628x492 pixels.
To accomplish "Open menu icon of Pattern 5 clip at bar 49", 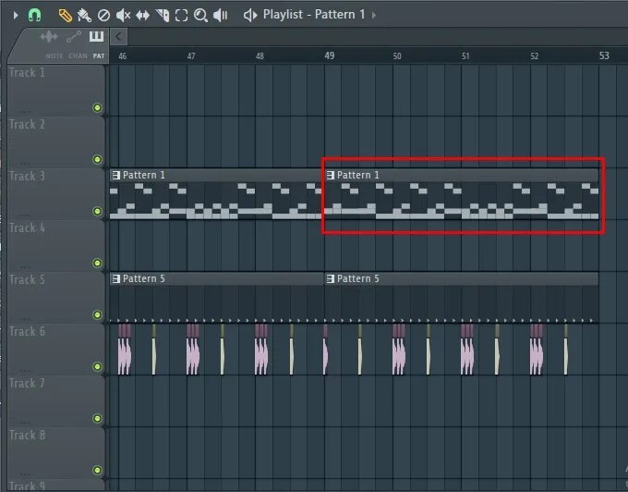I will click(331, 278).
